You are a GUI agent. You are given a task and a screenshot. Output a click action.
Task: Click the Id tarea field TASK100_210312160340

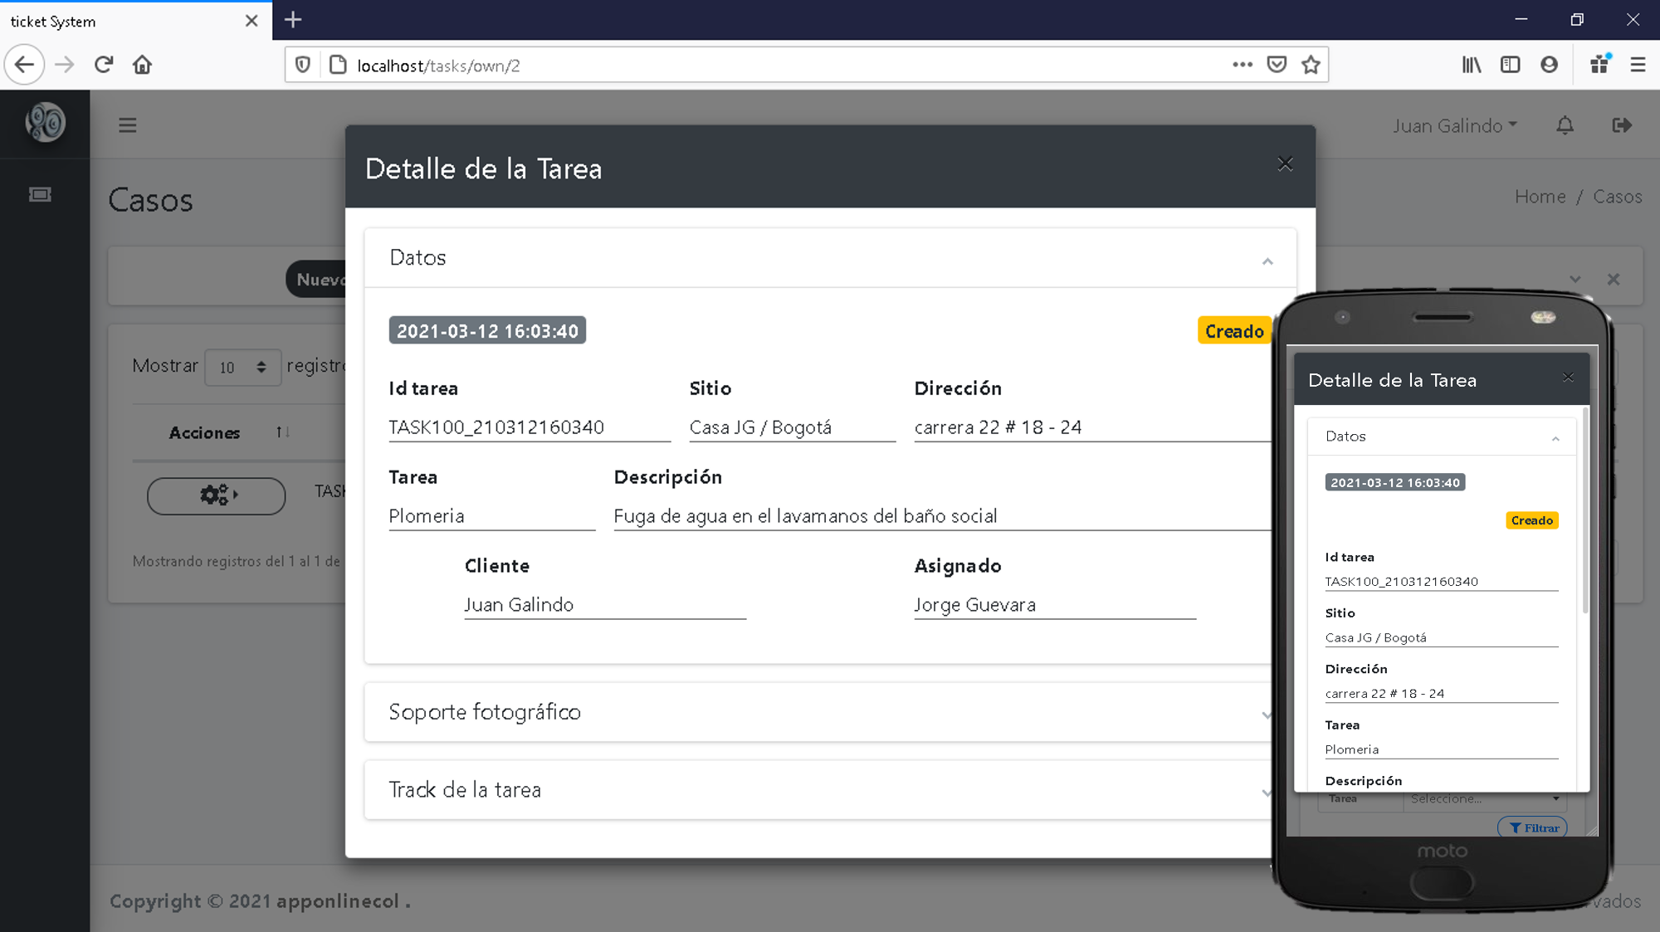click(x=530, y=427)
